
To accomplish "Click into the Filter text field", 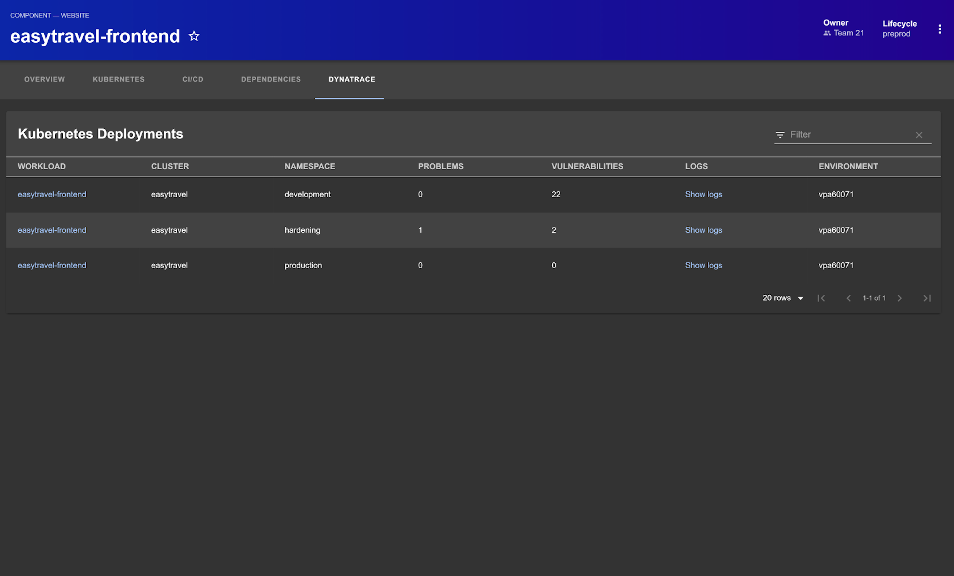I will pos(848,134).
